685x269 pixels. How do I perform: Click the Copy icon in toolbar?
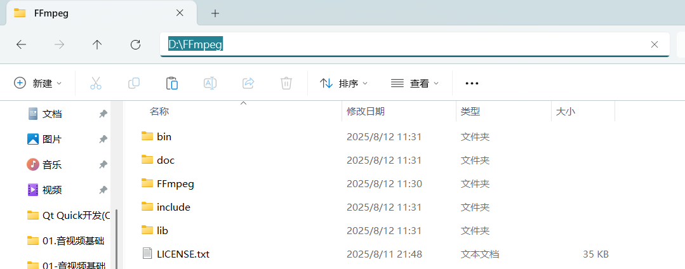click(x=134, y=83)
